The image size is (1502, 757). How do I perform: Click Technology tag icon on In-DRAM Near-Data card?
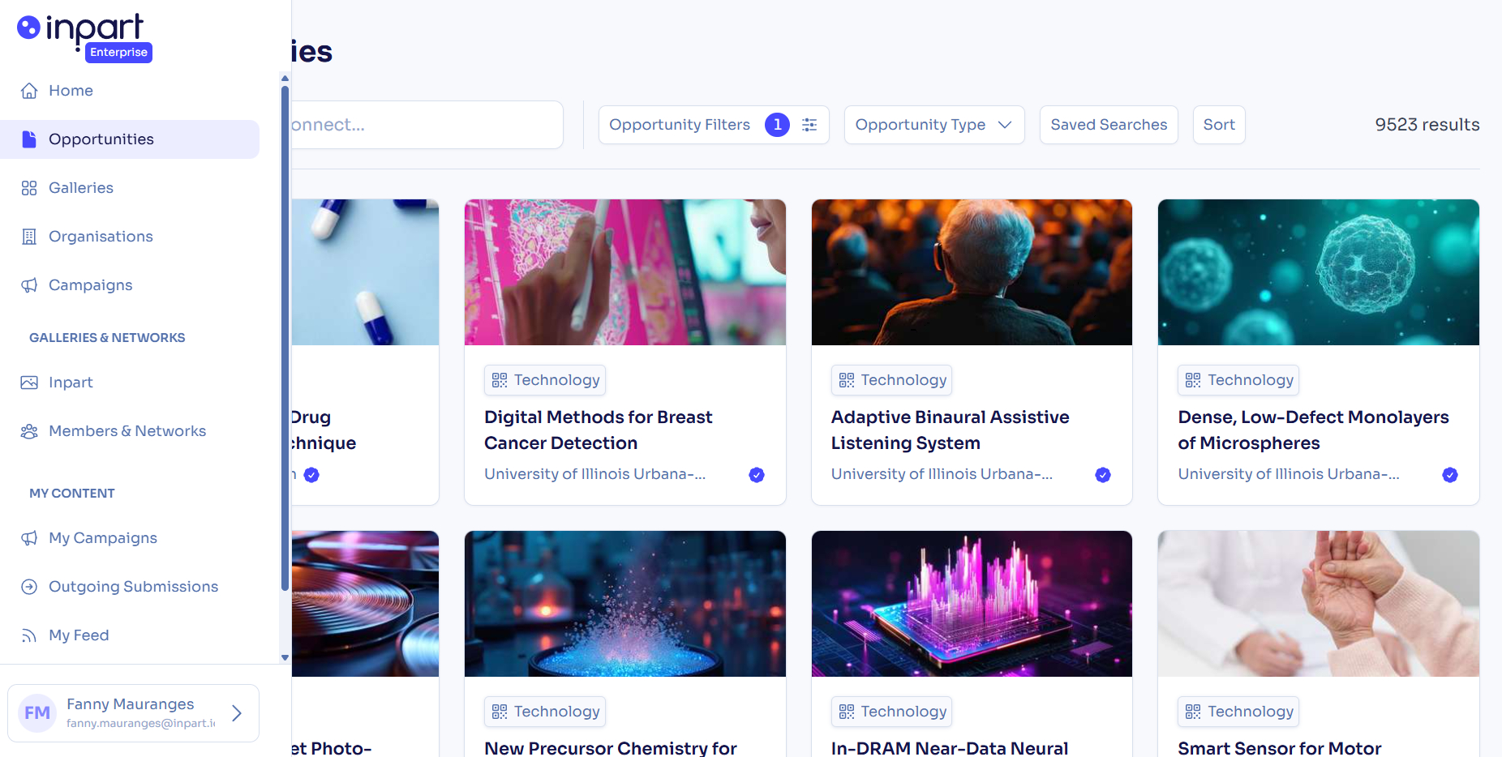(847, 712)
